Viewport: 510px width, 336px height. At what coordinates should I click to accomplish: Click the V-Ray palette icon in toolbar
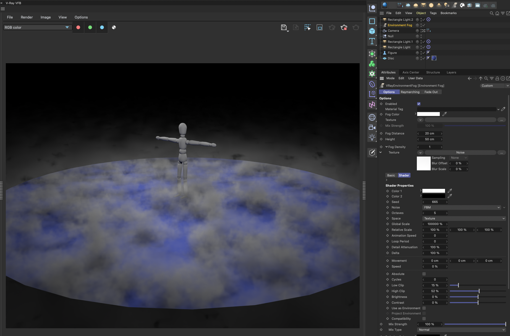click(462, 5)
